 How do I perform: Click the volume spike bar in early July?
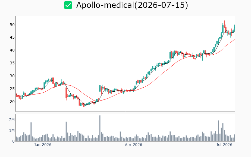(218, 131)
